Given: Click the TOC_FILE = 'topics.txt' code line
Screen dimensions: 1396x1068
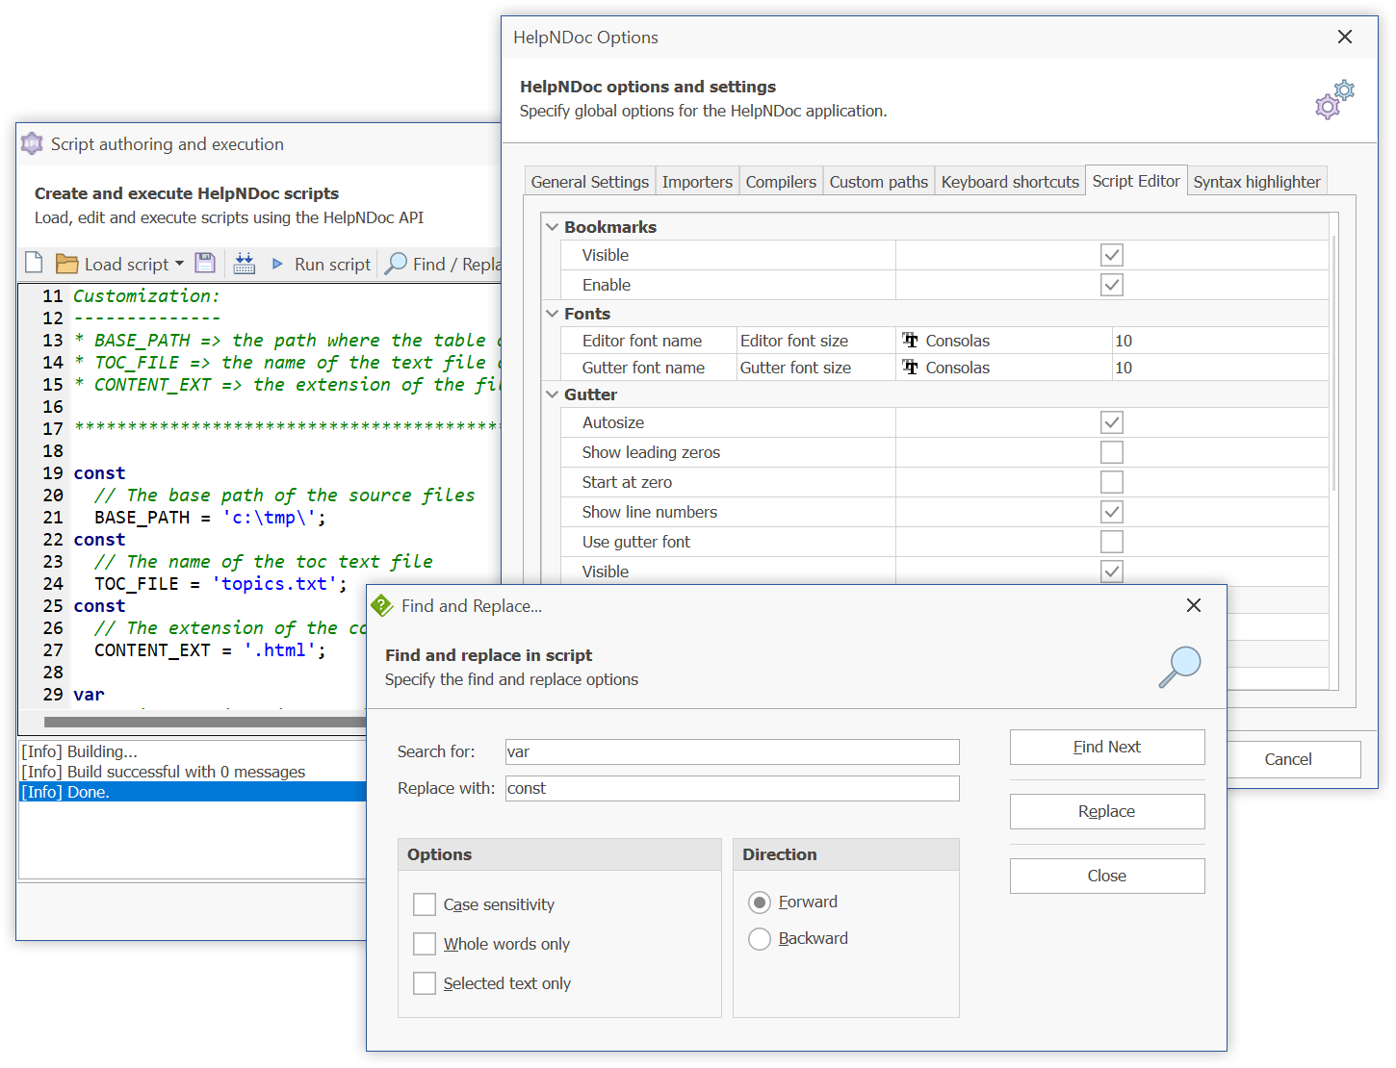Looking at the screenshot, I should (x=220, y=583).
